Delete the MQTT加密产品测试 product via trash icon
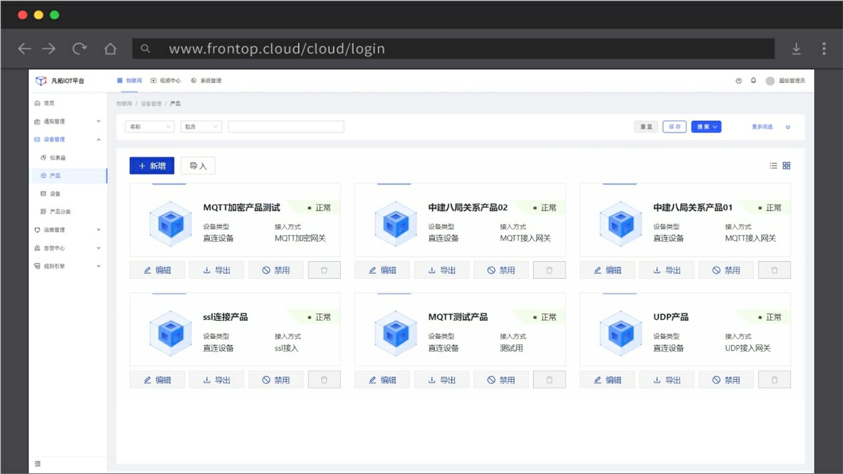This screenshot has height=474, width=843. 324,270
